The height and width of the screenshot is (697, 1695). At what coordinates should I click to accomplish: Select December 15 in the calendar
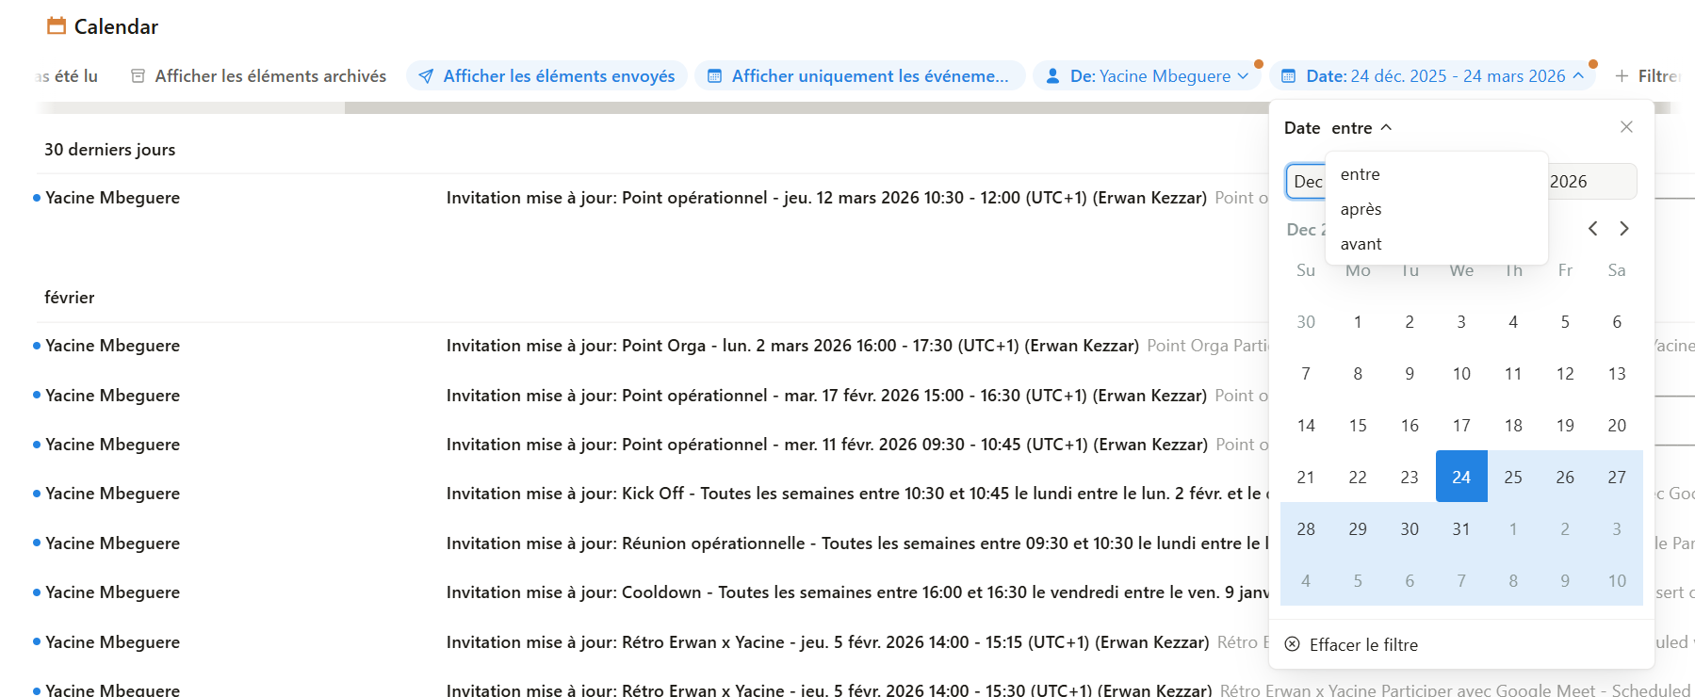[1358, 425]
